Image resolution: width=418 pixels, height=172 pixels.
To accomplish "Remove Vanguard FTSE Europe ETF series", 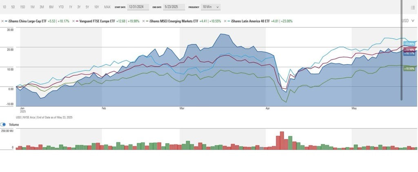I will pyautogui.click(x=73, y=21).
